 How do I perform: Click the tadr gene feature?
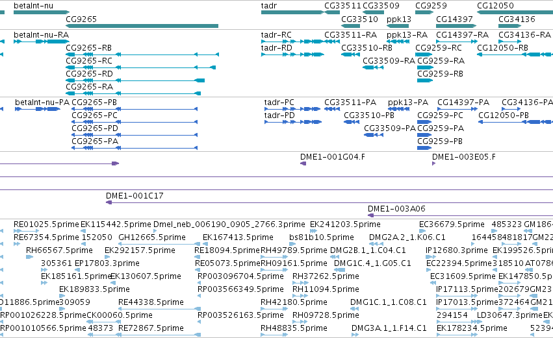click(x=292, y=12)
